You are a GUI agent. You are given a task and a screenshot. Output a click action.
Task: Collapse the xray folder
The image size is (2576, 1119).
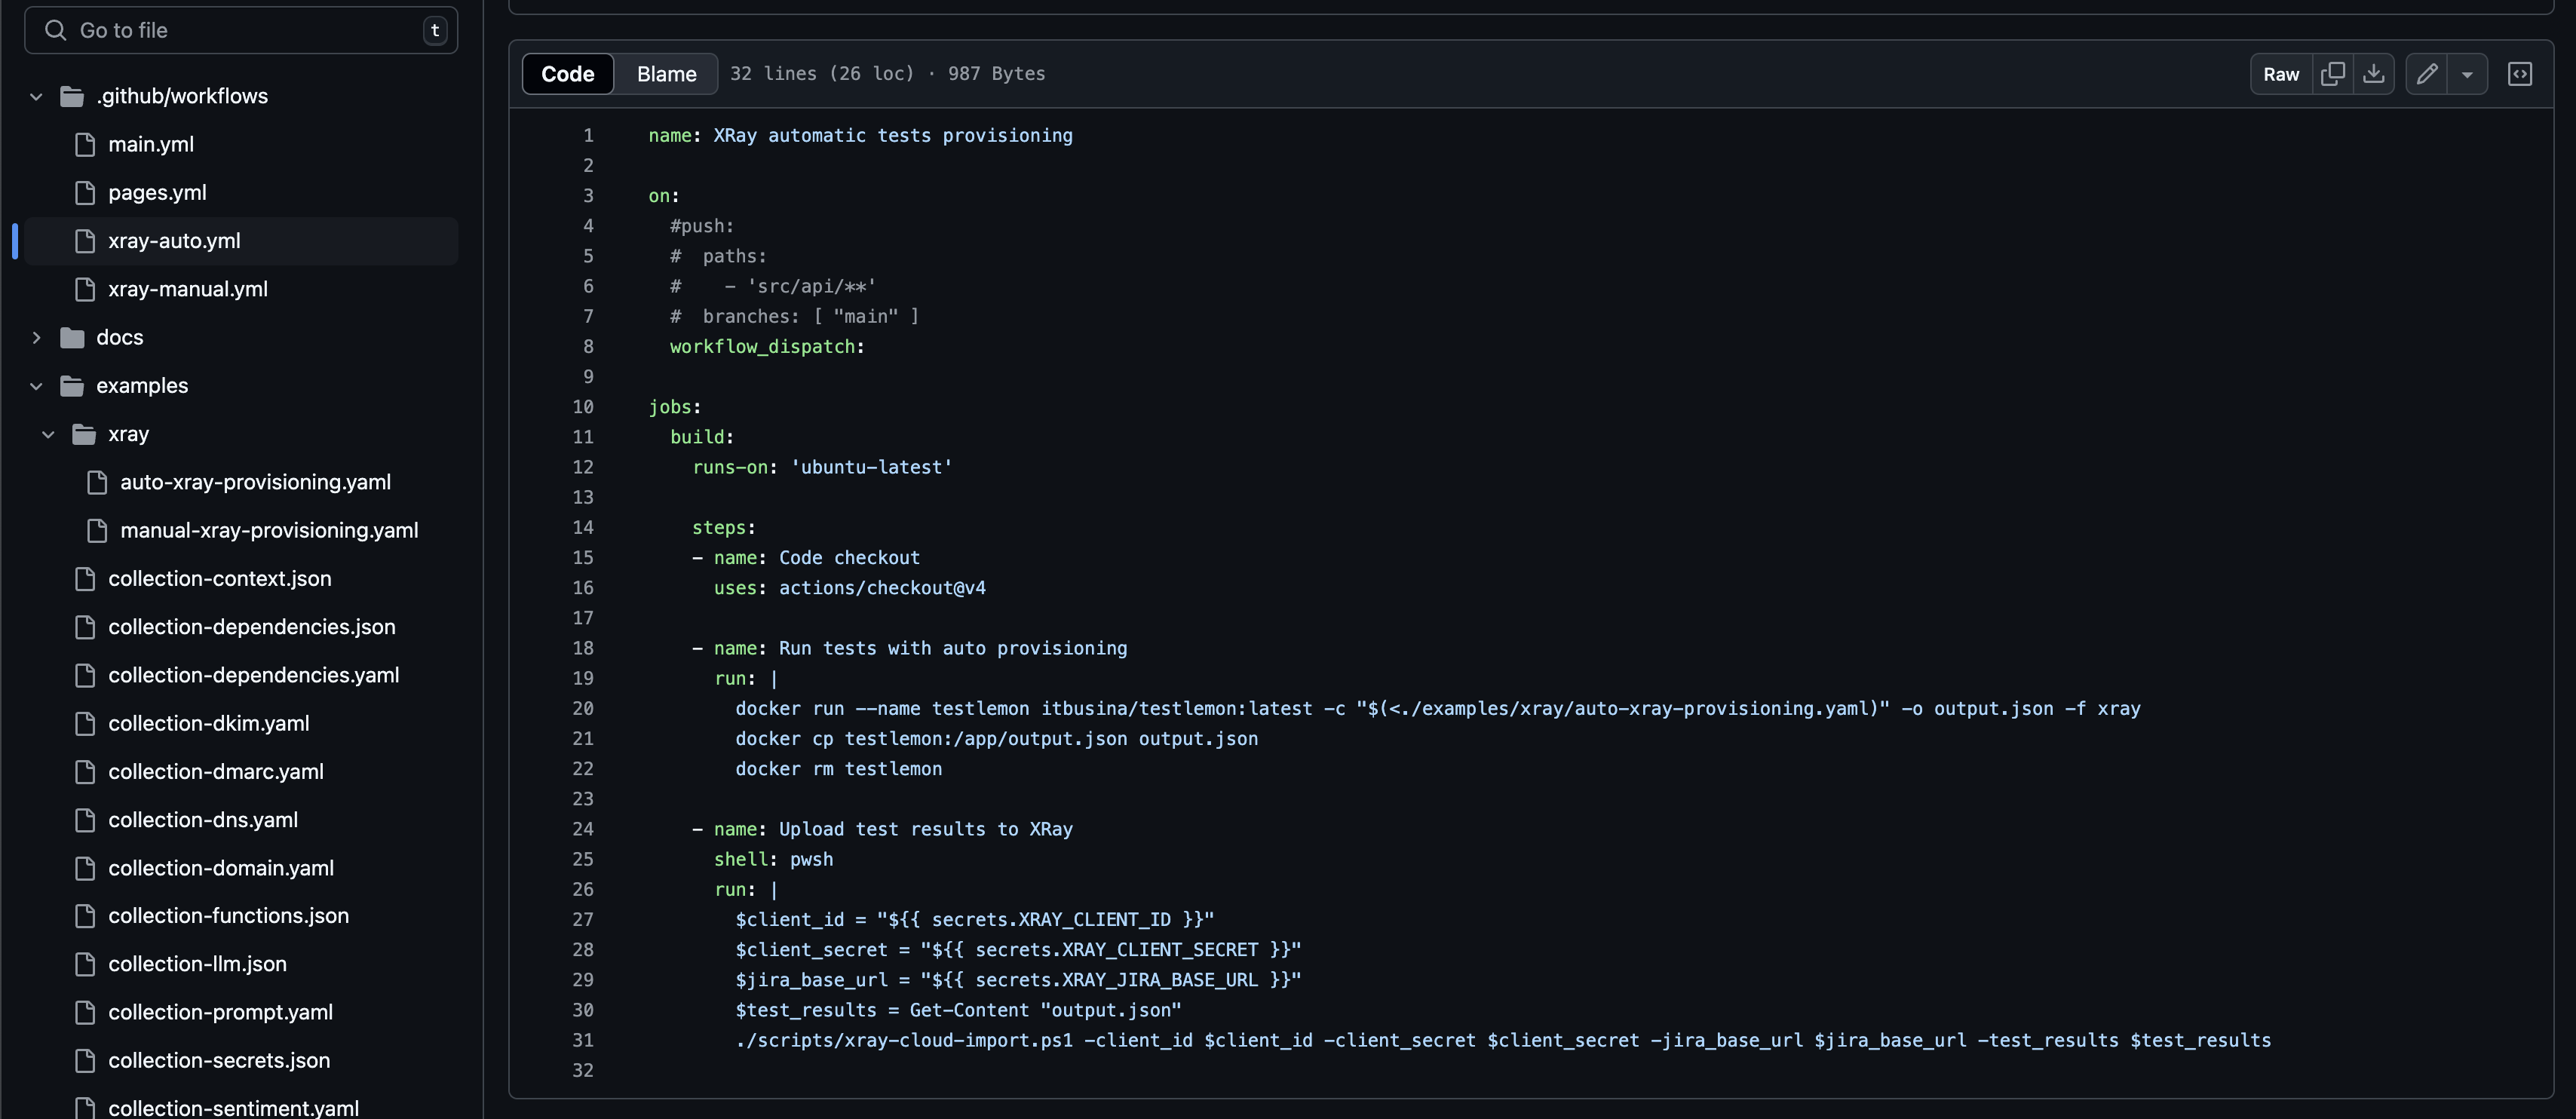click(x=48, y=434)
